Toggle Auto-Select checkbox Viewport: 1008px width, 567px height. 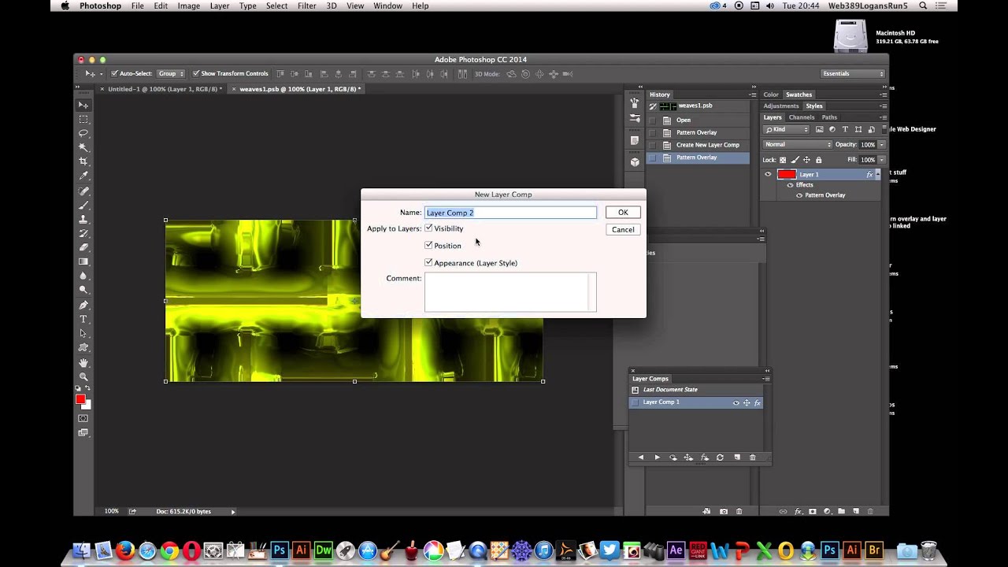114,73
